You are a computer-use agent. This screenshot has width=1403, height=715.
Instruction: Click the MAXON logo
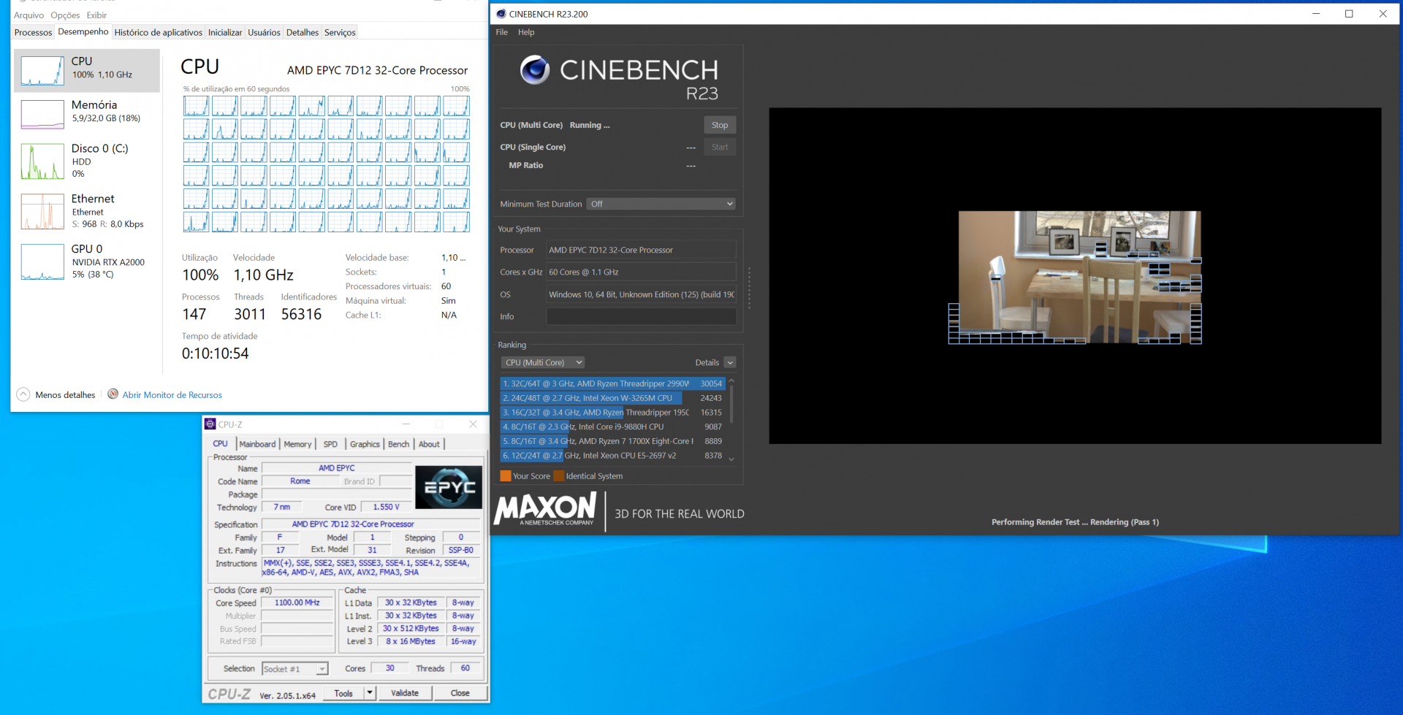pyautogui.click(x=545, y=508)
